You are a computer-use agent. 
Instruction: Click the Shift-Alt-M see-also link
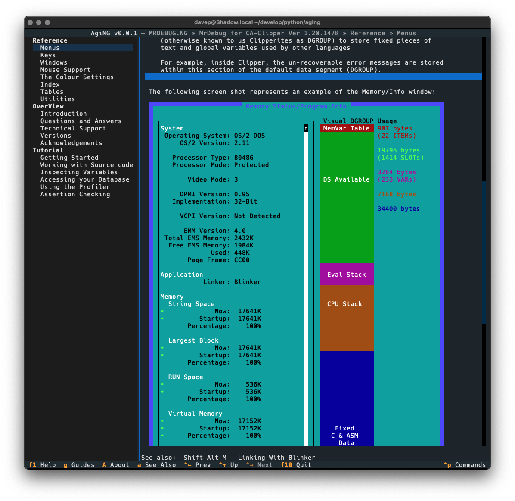click(205, 458)
